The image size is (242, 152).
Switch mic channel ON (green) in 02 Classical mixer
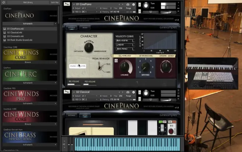pos(161,122)
